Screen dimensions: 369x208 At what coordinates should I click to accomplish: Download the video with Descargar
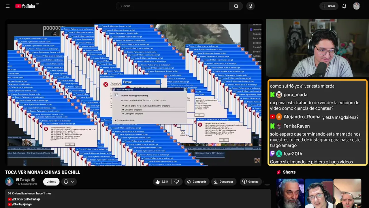click(223, 182)
